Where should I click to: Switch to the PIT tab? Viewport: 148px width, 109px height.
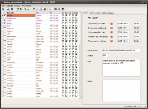pyautogui.click(x=92, y=13)
